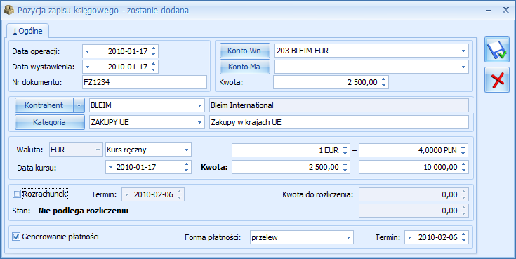Expand the Kontrahent button type arrow

tap(79, 106)
